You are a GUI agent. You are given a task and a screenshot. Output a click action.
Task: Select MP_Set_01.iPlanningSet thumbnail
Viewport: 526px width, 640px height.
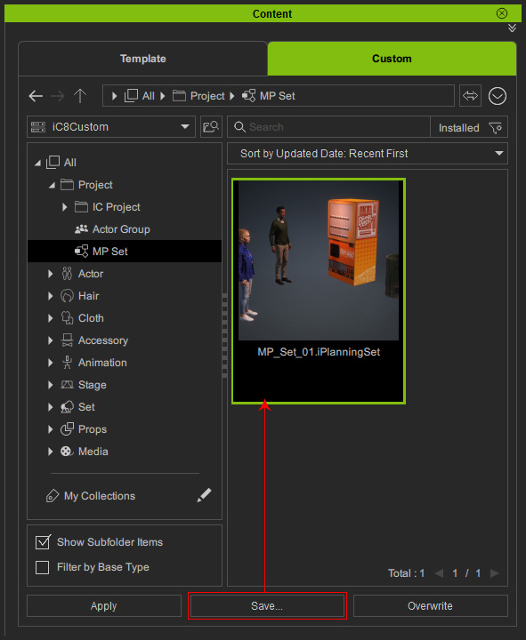click(x=319, y=291)
